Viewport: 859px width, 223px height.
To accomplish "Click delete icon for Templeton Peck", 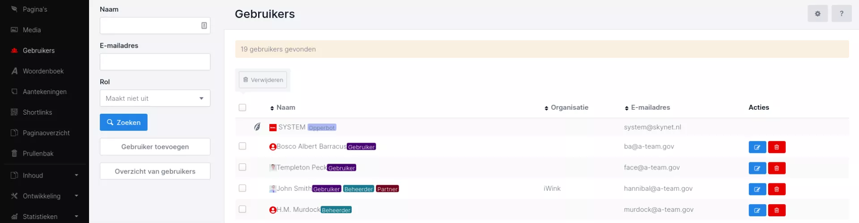I will click(777, 168).
